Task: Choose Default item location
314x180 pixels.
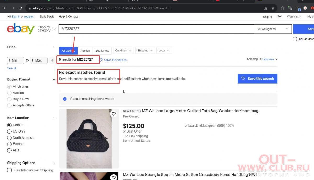Action: coord(9,125)
